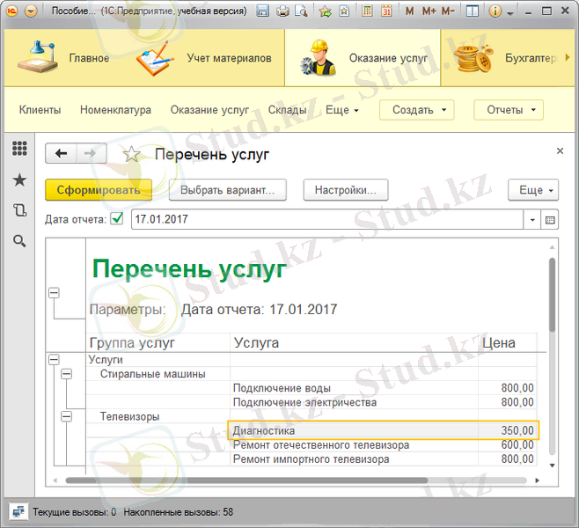Collapse the Телевизоры group

(x=66, y=416)
